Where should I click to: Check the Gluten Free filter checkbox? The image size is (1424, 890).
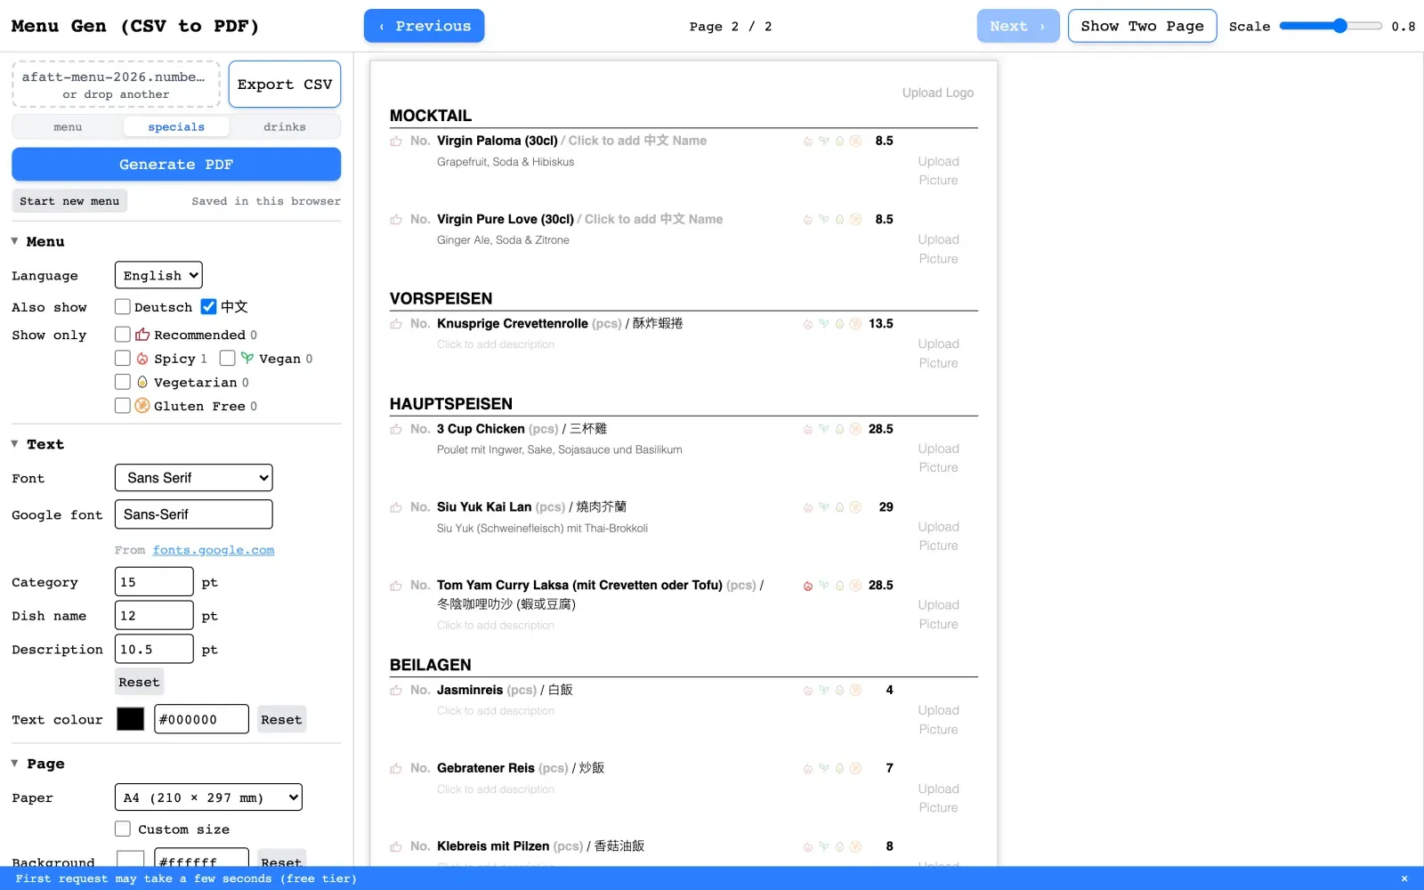coord(123,405)
